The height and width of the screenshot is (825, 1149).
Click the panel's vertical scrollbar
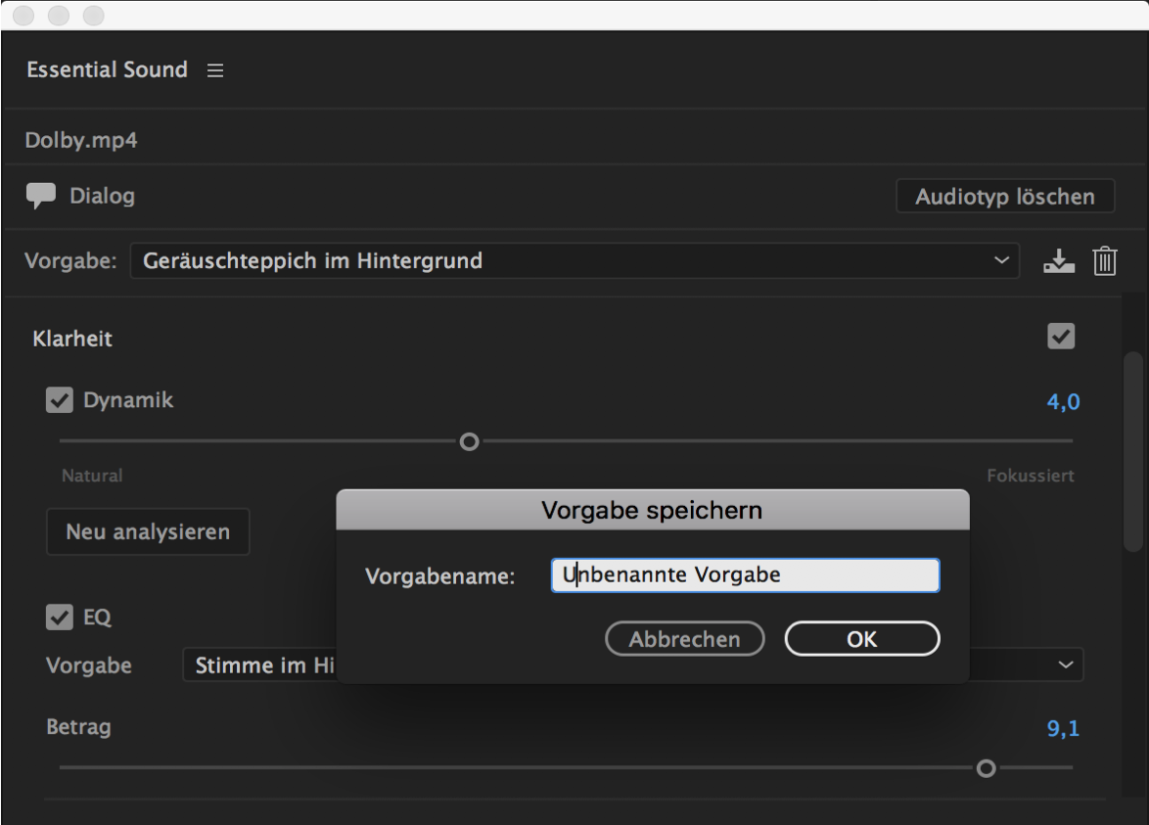[x=1133, y=450]
